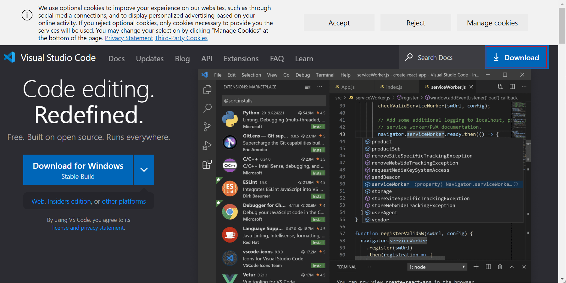Open the FAQ page in the site navigation
Viewport: 566px width, 283px height.
(277, 59)
